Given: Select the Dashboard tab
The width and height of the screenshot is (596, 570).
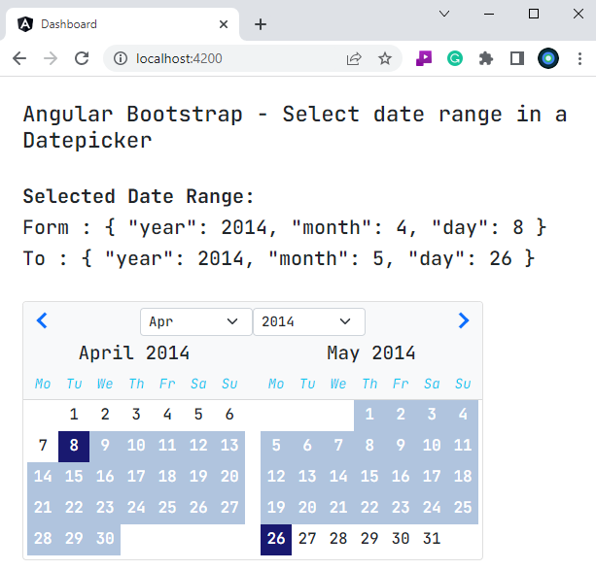Looking at the screenshot, I should point(122,24).
